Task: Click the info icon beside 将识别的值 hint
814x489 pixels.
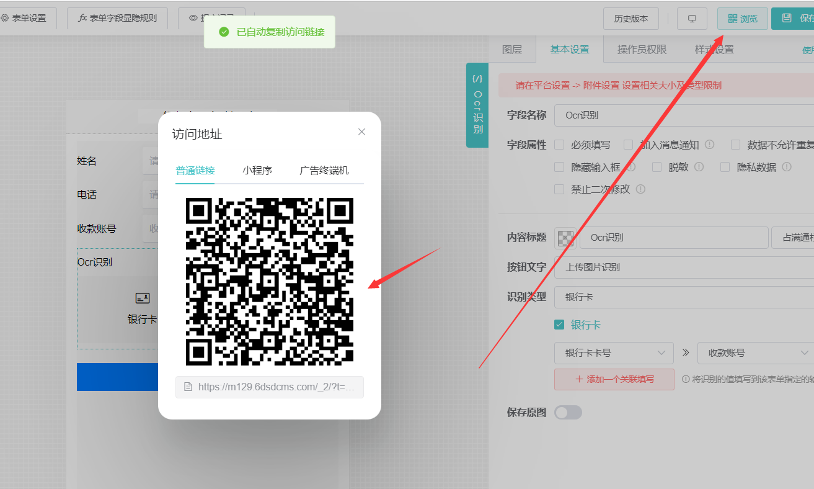Action: pos(686,379)
